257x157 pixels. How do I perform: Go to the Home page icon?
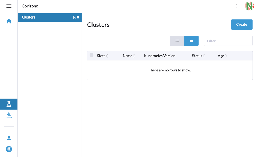[x=9, y=21]
